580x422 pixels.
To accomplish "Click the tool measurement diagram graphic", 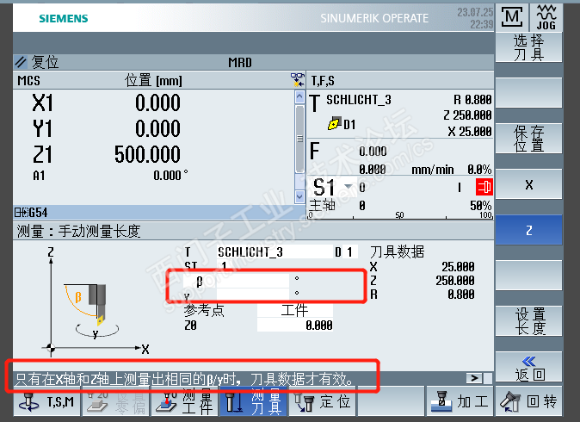I will [x=96, y=301].
